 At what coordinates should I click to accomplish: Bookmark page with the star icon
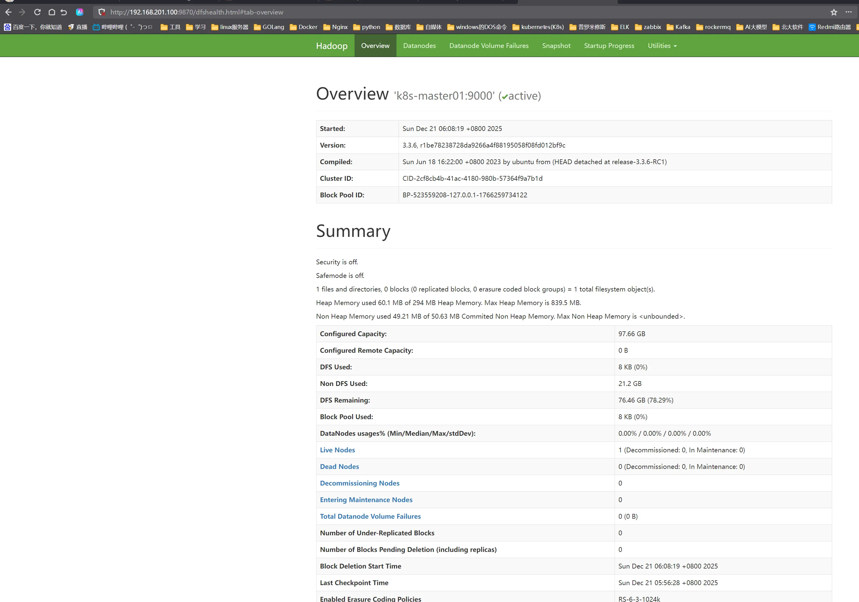point(834,12)
